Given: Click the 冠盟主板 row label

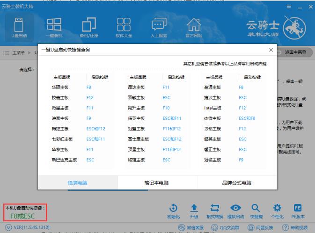Looking at the screenshot, I should pos(136,129).
